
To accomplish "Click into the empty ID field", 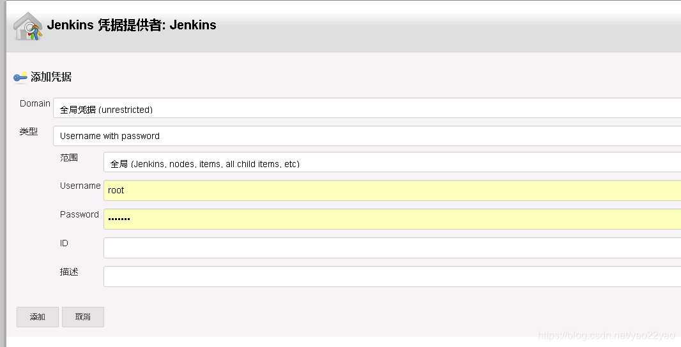I will (x=392, y=247).
